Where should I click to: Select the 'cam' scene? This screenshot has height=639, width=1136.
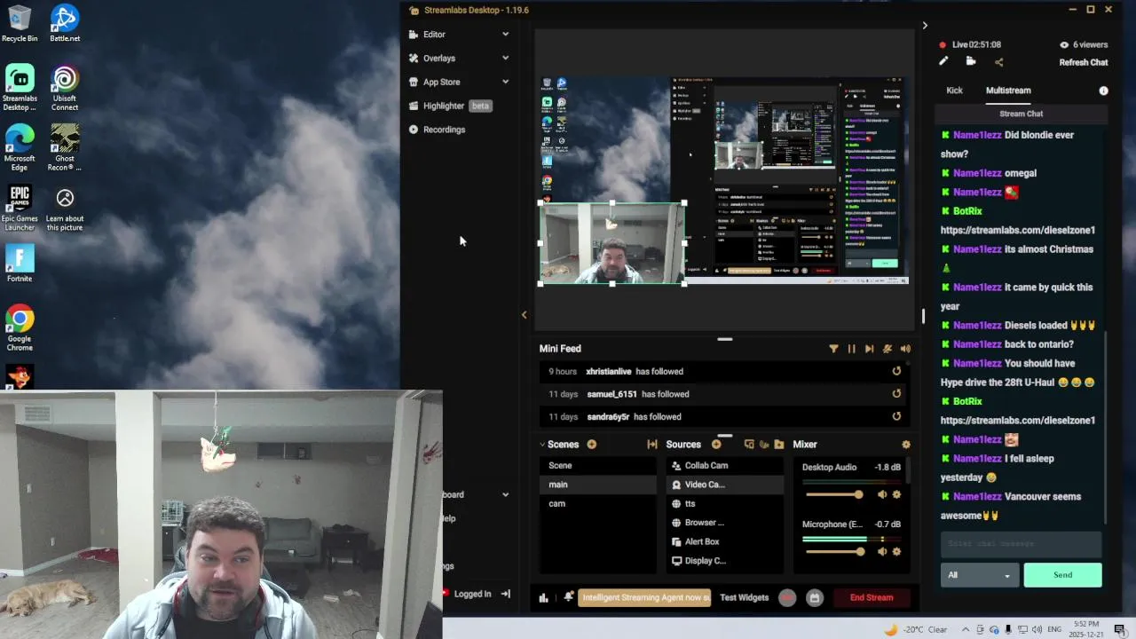598,503
